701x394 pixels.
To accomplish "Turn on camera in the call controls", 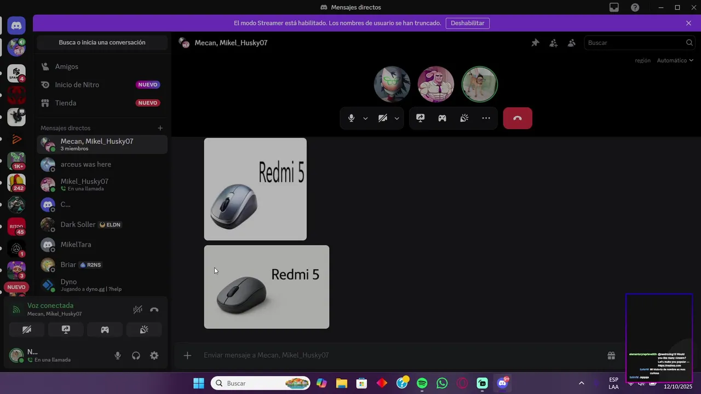I will pos(383,118).
